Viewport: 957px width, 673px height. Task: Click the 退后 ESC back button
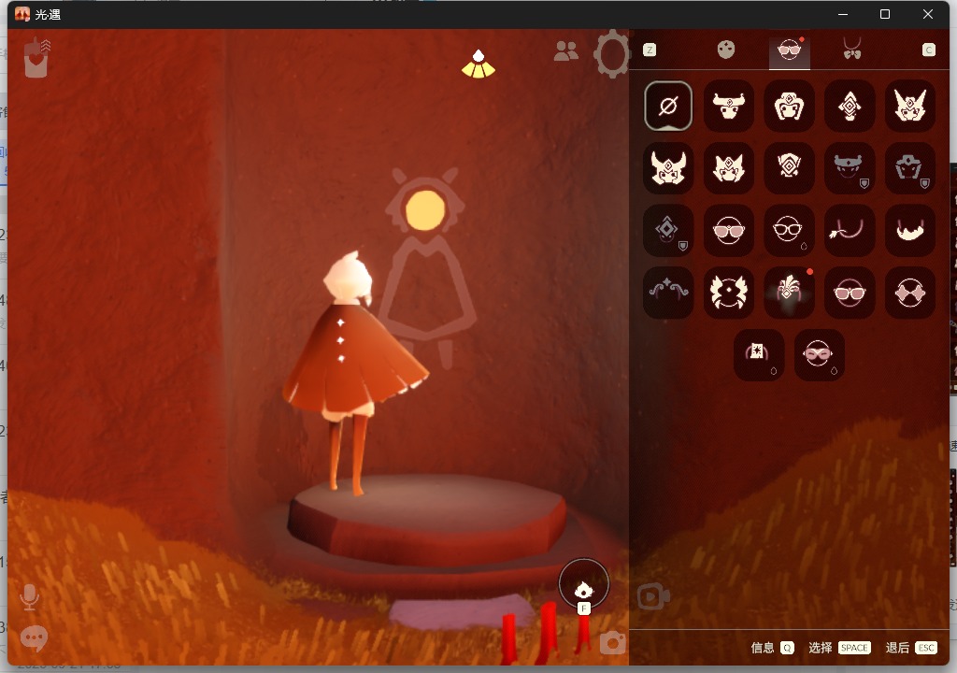910,648
